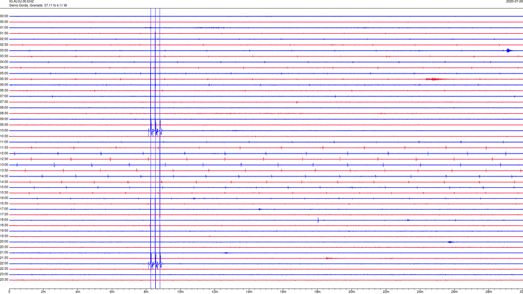Viewport: 523px width, 294px height.
Task: Click the 24m tick label on minute axis
Action: (x=420, y=292)
